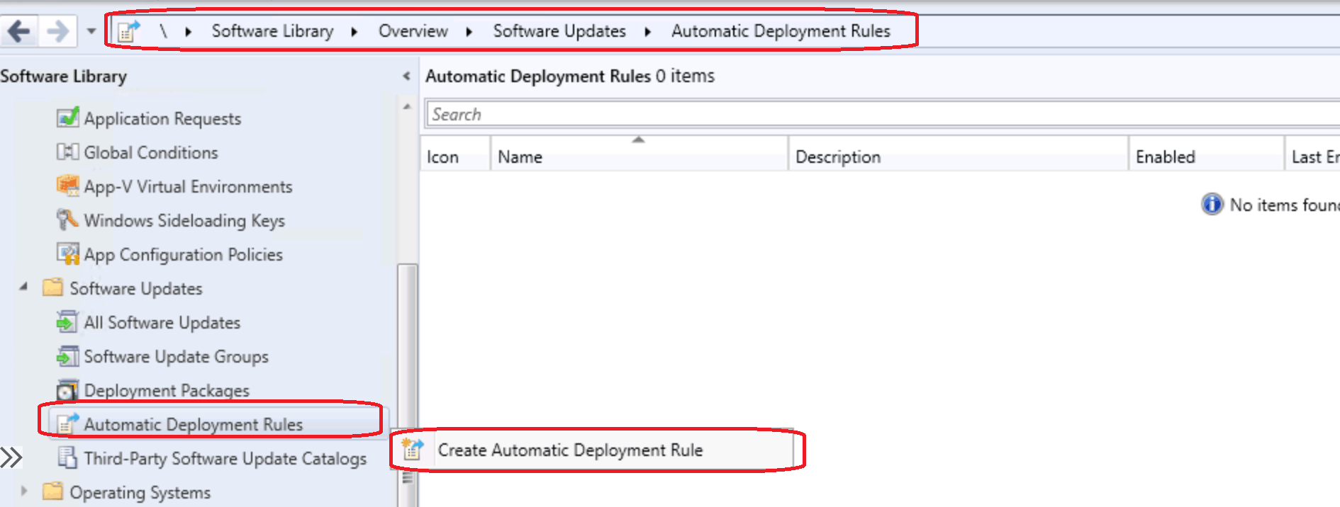Image resolution: width=1340 pixels, height=507 pixels.
Task: Collapse the Software Library navigation pane
Action: pos(406,76)
